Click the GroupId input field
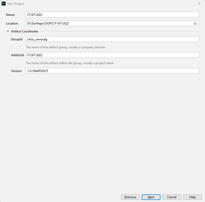 click(112, 39)
